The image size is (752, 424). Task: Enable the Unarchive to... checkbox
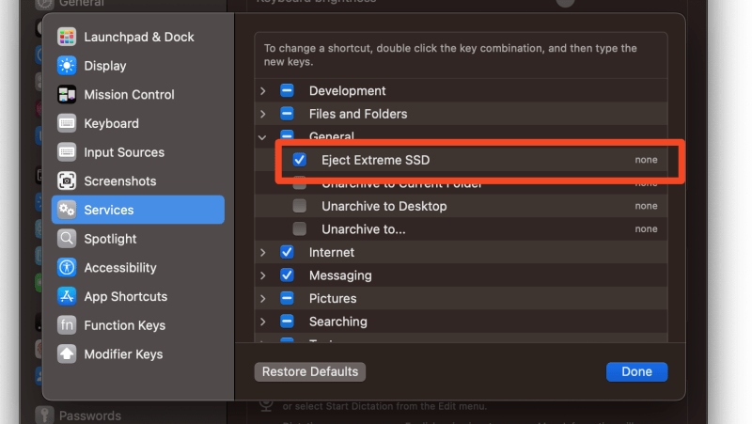[299, 228]
